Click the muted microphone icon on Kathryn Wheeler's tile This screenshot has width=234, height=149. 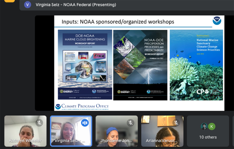pos(39,123)
